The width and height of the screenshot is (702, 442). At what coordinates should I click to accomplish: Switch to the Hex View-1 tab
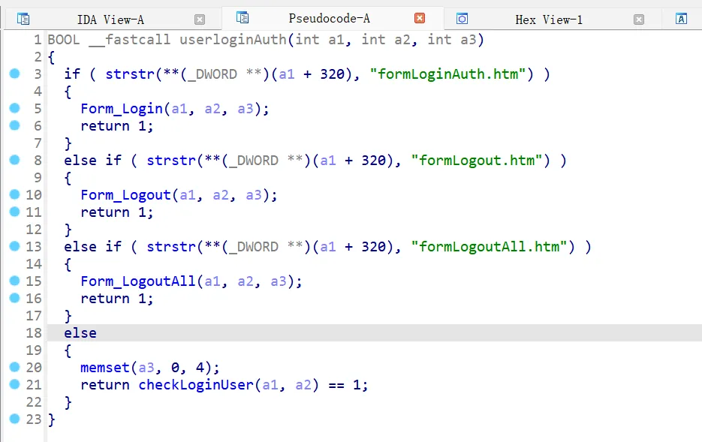tap(548, 20)
